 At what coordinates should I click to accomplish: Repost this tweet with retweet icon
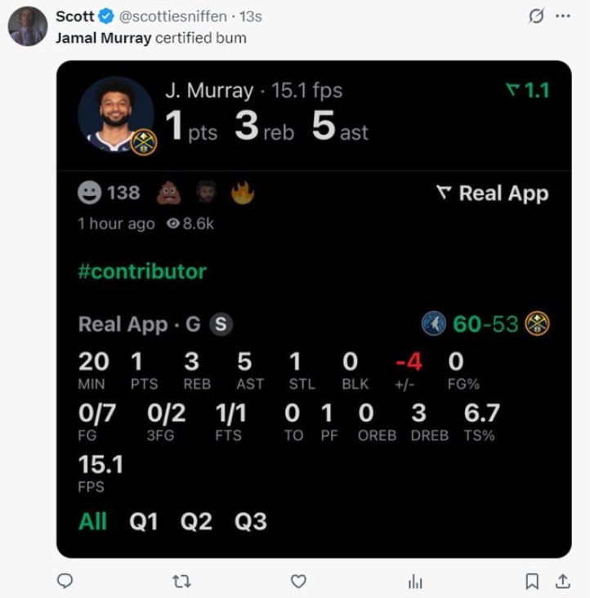pos(182,581)
